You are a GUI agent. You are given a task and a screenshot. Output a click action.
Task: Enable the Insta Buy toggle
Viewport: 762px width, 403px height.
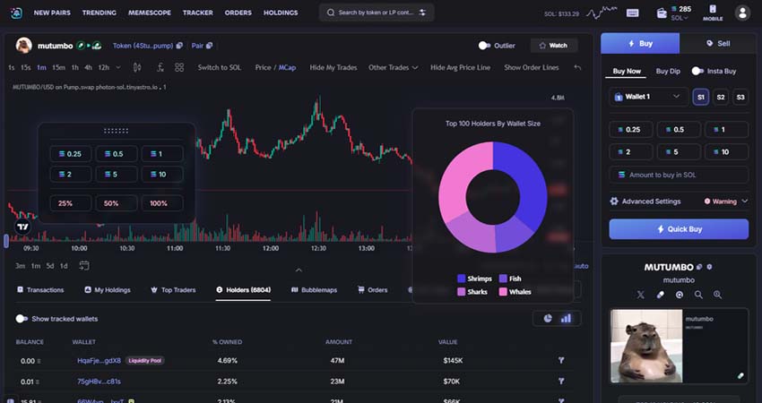click(x=697, y=71)
